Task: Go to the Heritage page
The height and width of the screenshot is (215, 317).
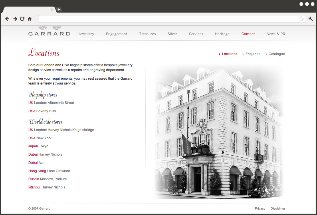Action: [x=222, y=34]
